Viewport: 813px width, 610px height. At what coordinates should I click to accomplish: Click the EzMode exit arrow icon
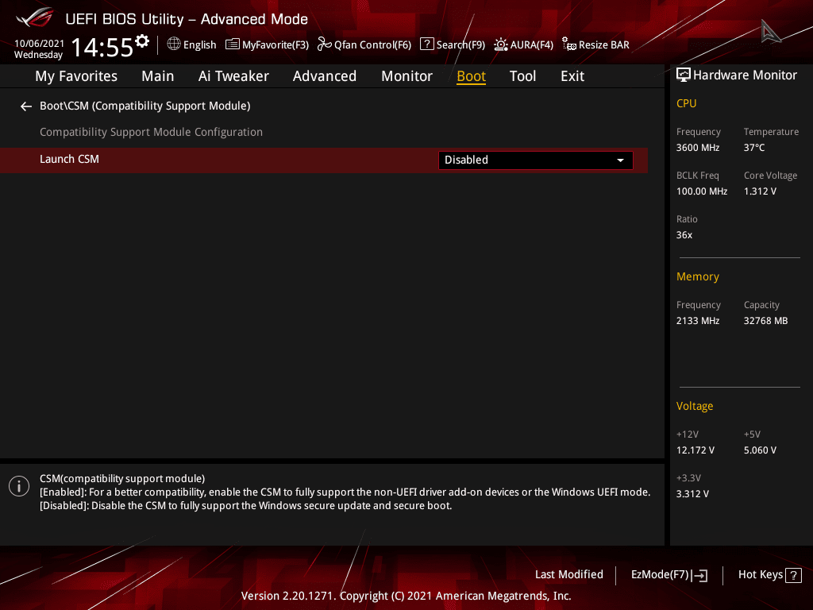699,575
